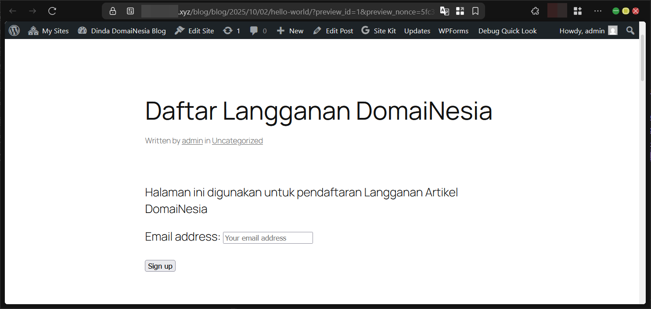Select WPForms in the admin bar
The image size is (651, 309).
tap(453, 30)
